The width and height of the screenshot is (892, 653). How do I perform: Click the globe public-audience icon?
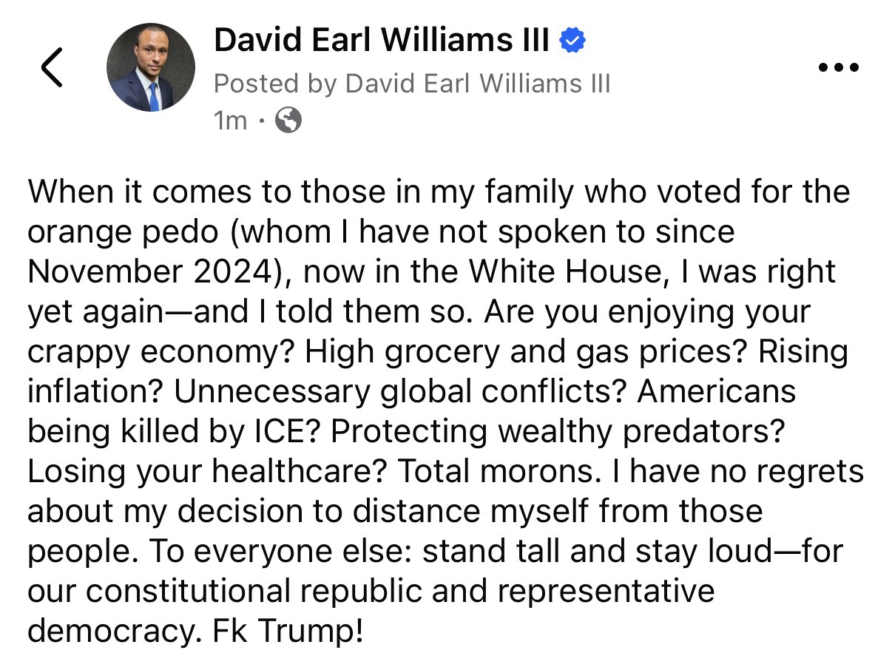tap(288, 119)
